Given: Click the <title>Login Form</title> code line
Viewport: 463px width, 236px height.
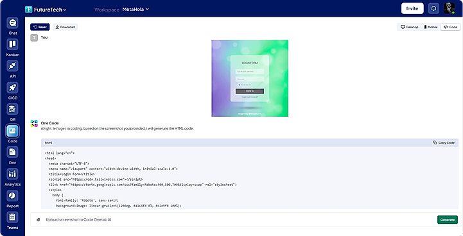Looking at the screenshot, I should click(72, 174).
